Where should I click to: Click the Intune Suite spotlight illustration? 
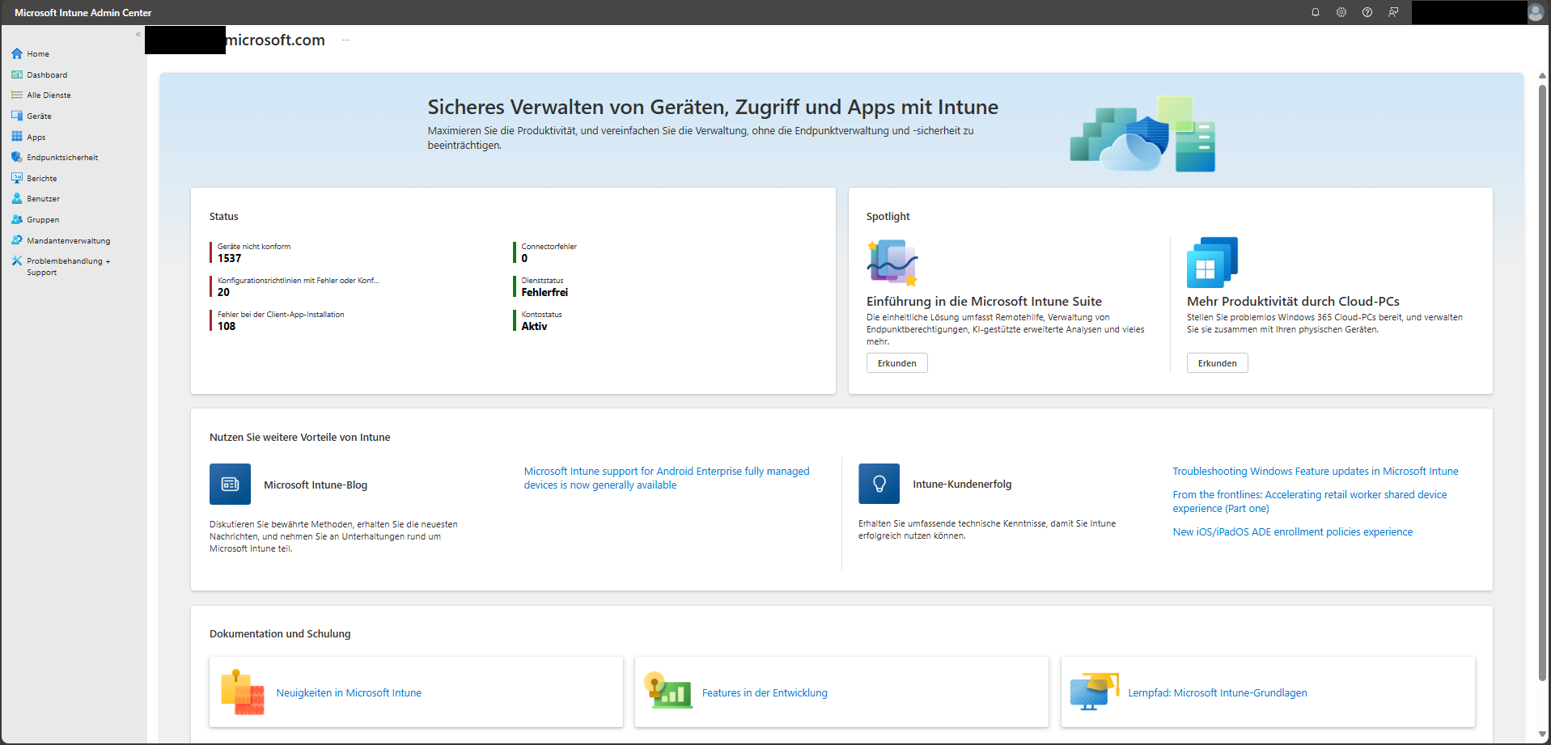[x=892, y=263]
